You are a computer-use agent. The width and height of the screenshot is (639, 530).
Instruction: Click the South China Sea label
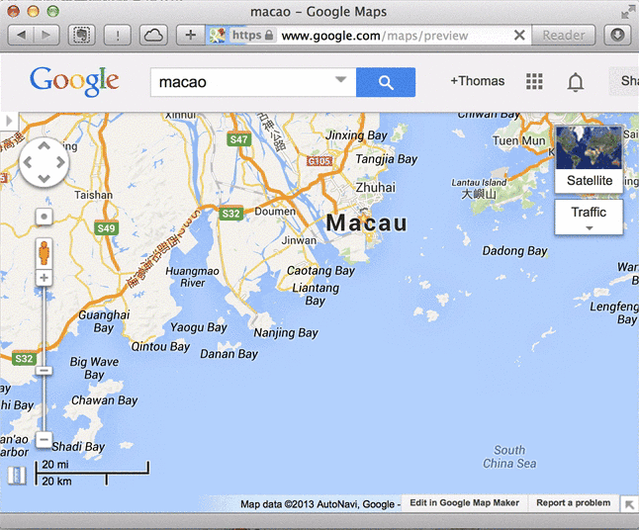coord(509,457)
